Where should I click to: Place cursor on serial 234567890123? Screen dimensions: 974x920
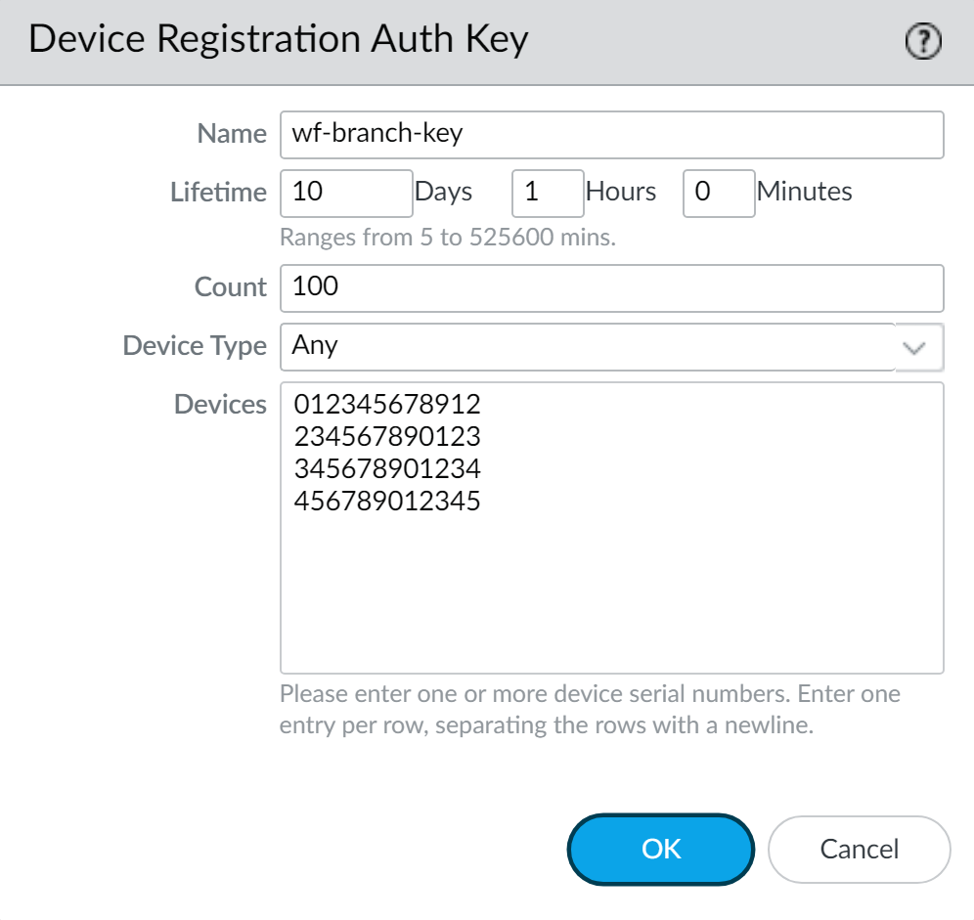387,437
